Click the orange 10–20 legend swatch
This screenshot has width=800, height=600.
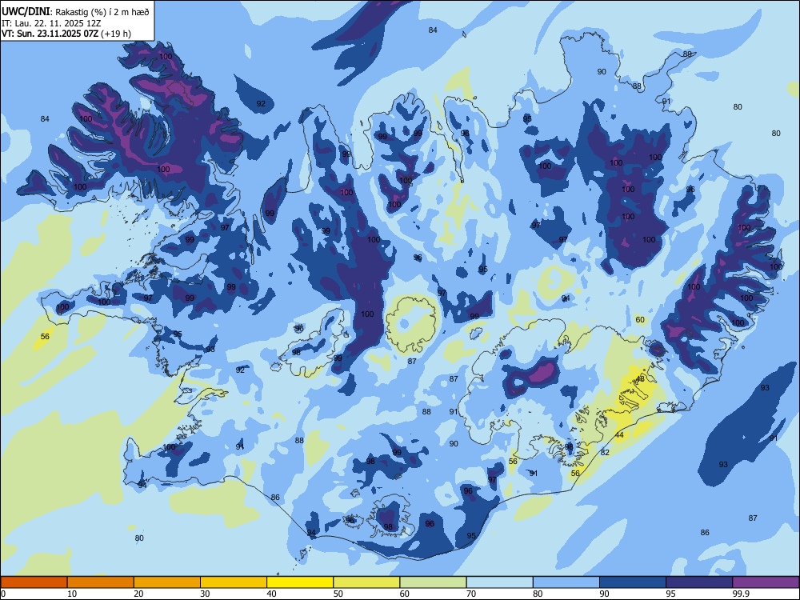(x=101, y=582)
